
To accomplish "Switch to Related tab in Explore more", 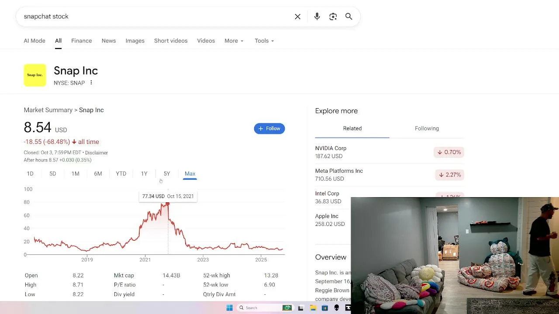I will [352, 129].
